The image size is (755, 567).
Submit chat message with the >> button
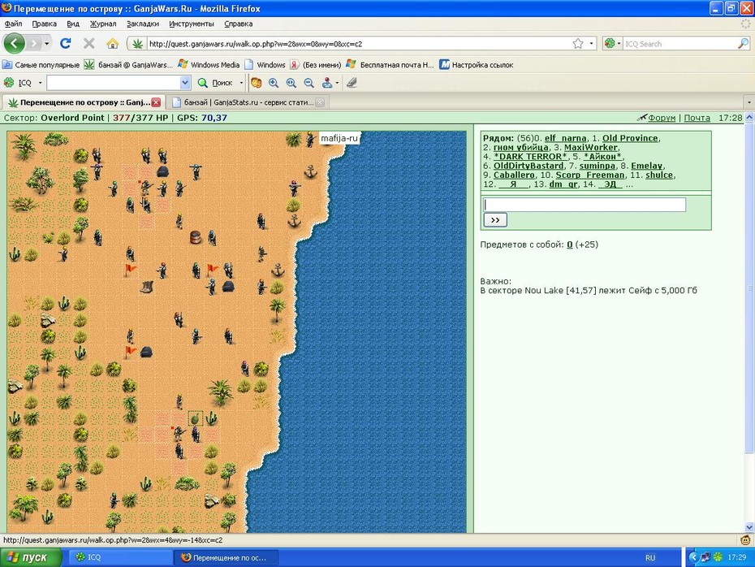click(495, 220)
